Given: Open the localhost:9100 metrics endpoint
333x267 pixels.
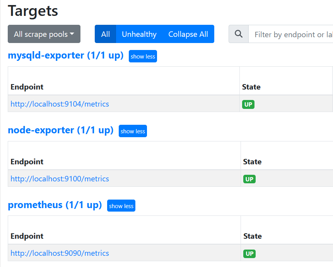Looking at the screenshot, I should pos(60,179).
